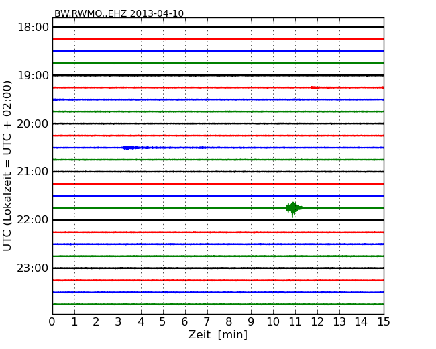Click the x-axis tick label 12

[317, 322]
